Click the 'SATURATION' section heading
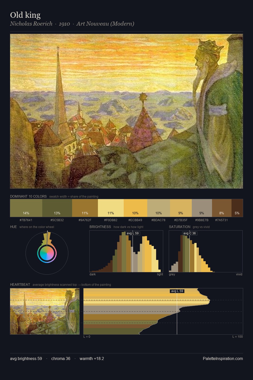The width and height of the screenshot is (253, 380). click(180, 227)
